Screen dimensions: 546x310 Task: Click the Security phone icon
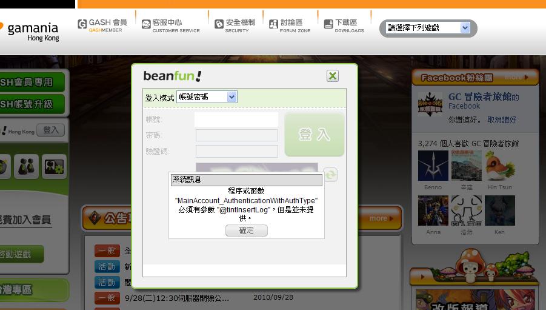219,24
